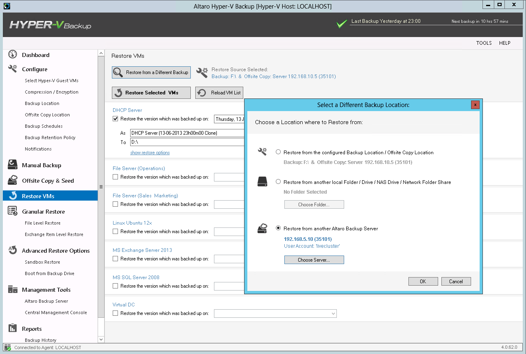Click the Backup F:\ & Offsite Copy source link
This screenshot has height=354, width=526.
274,76
